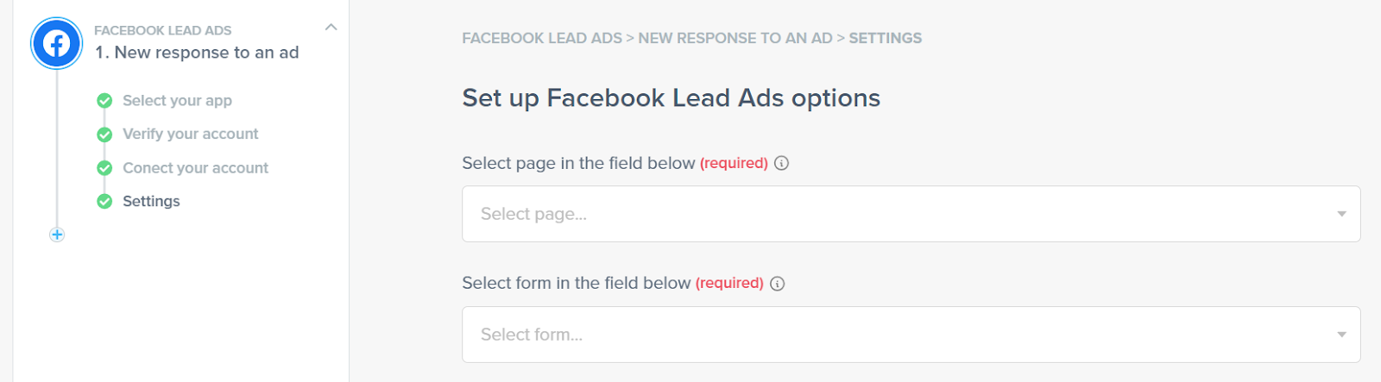Collapse the Facebook Lead Ads step chevron
Image resolution: width=1381 pixels, height=382 pixels.
click(x=331, y=28)
